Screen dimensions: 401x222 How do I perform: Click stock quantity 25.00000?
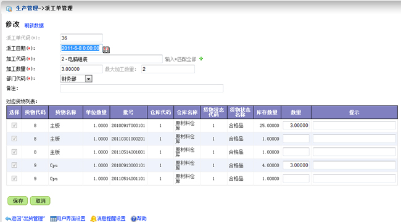coord(269,126)
